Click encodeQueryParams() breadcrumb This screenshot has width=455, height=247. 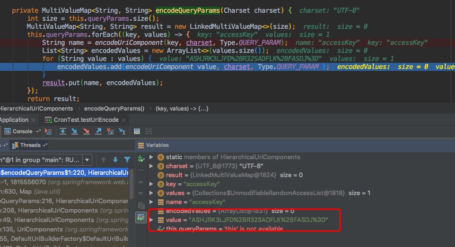pos(114,108)
